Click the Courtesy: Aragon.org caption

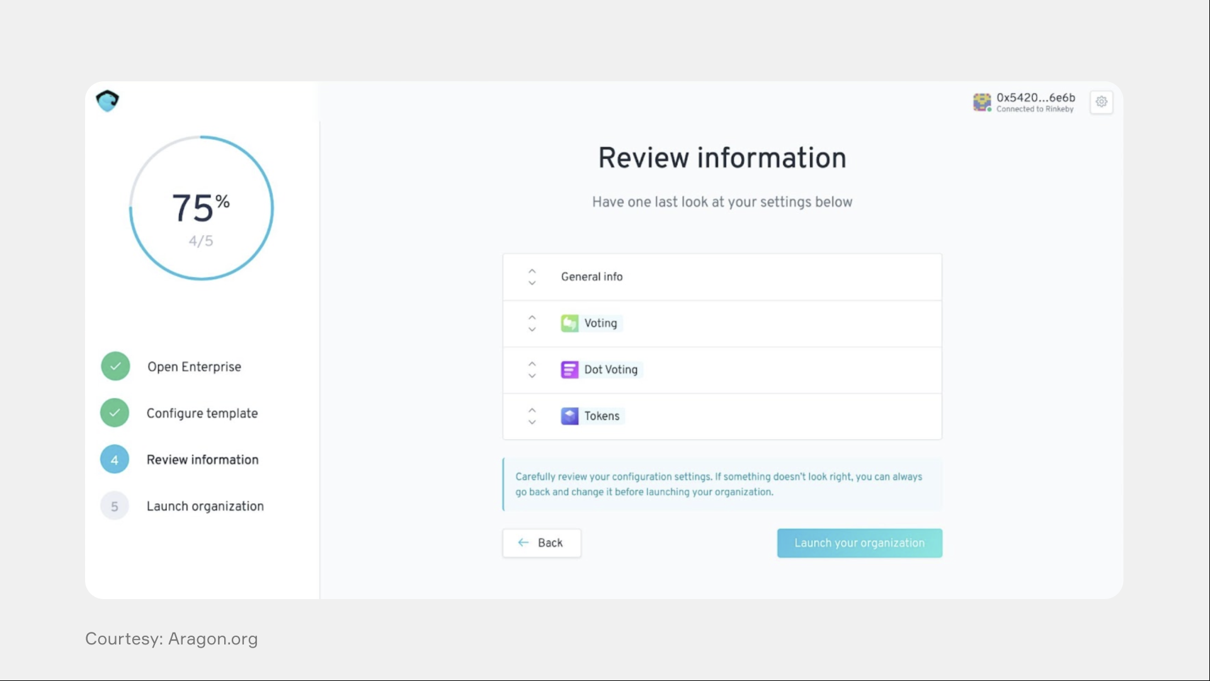[x=171, y=639]
